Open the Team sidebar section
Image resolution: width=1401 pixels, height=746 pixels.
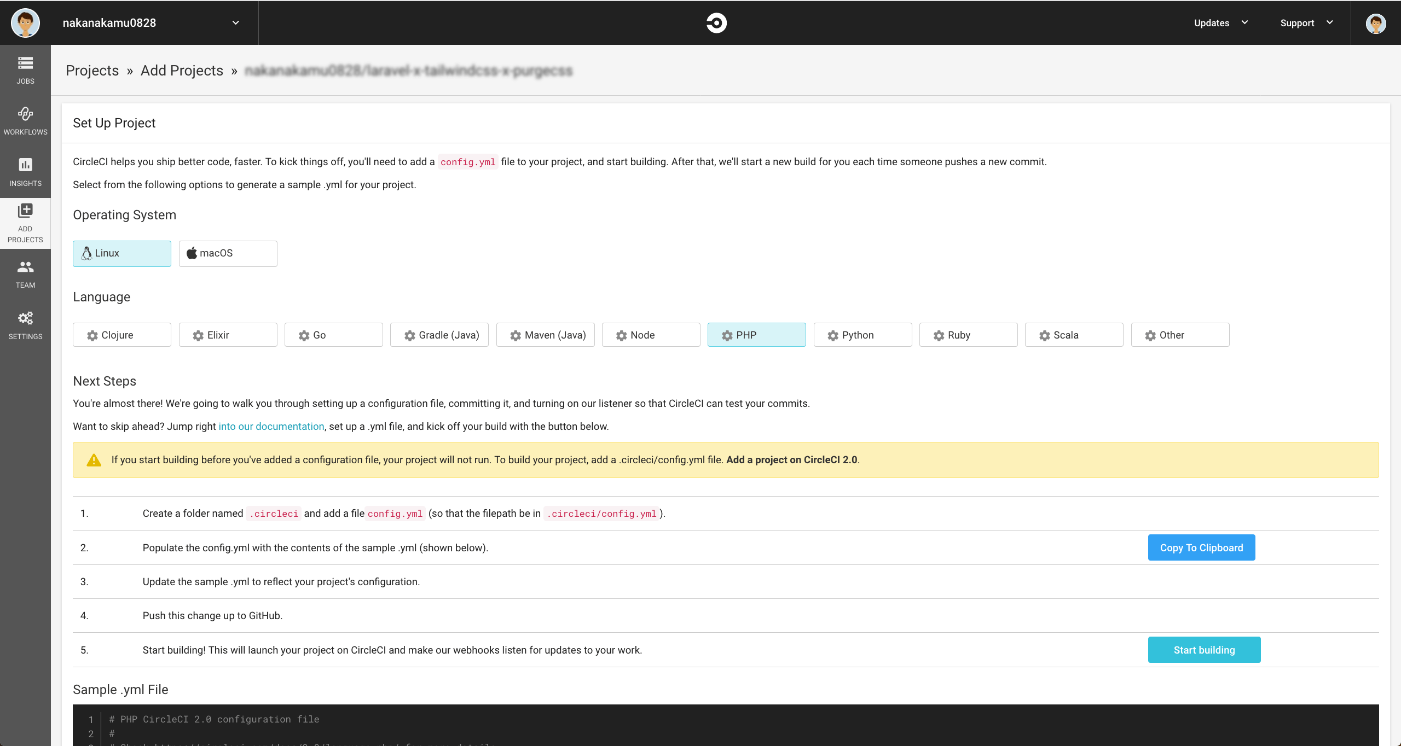click(x=25, y=274)
